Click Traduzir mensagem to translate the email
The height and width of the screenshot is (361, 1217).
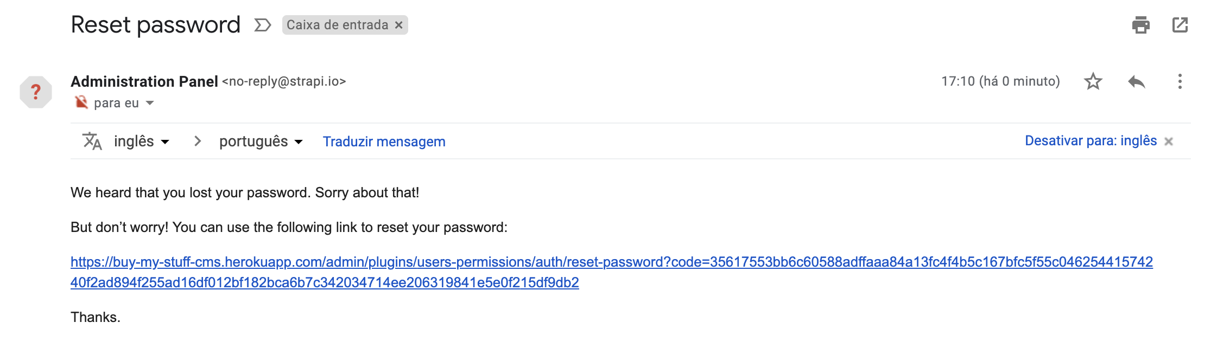(x=384, y=141)
